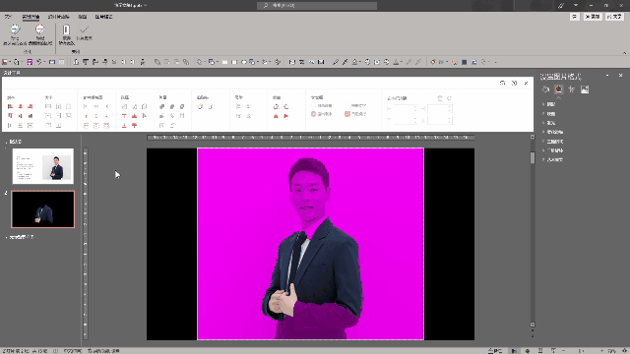Select the Mark Areas to Keep tool
This screenshot has height=354, width=630.
(15, 34)
